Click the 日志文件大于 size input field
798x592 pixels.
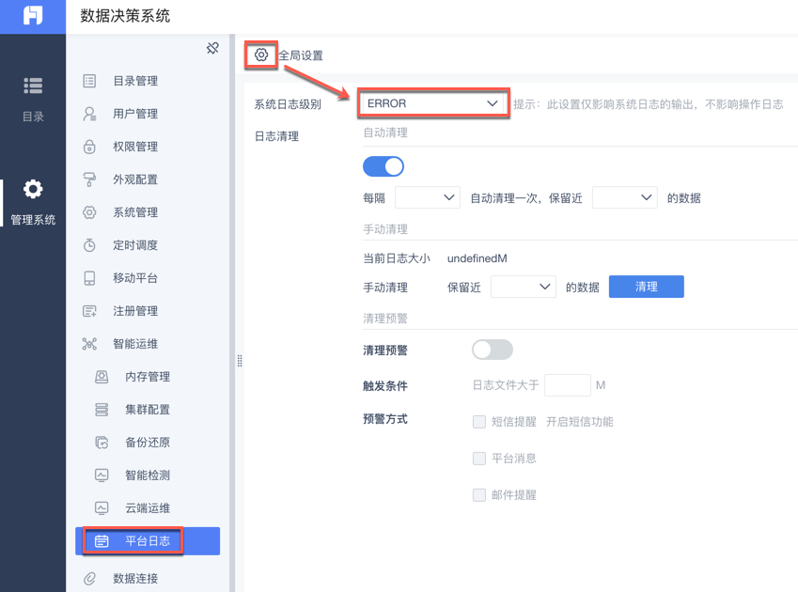pos(567,385)
